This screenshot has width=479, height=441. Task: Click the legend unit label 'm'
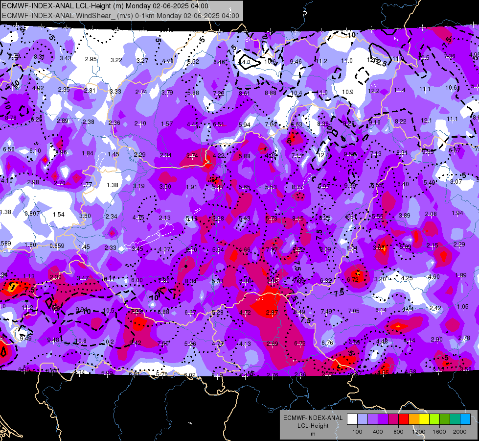point(313,434)
